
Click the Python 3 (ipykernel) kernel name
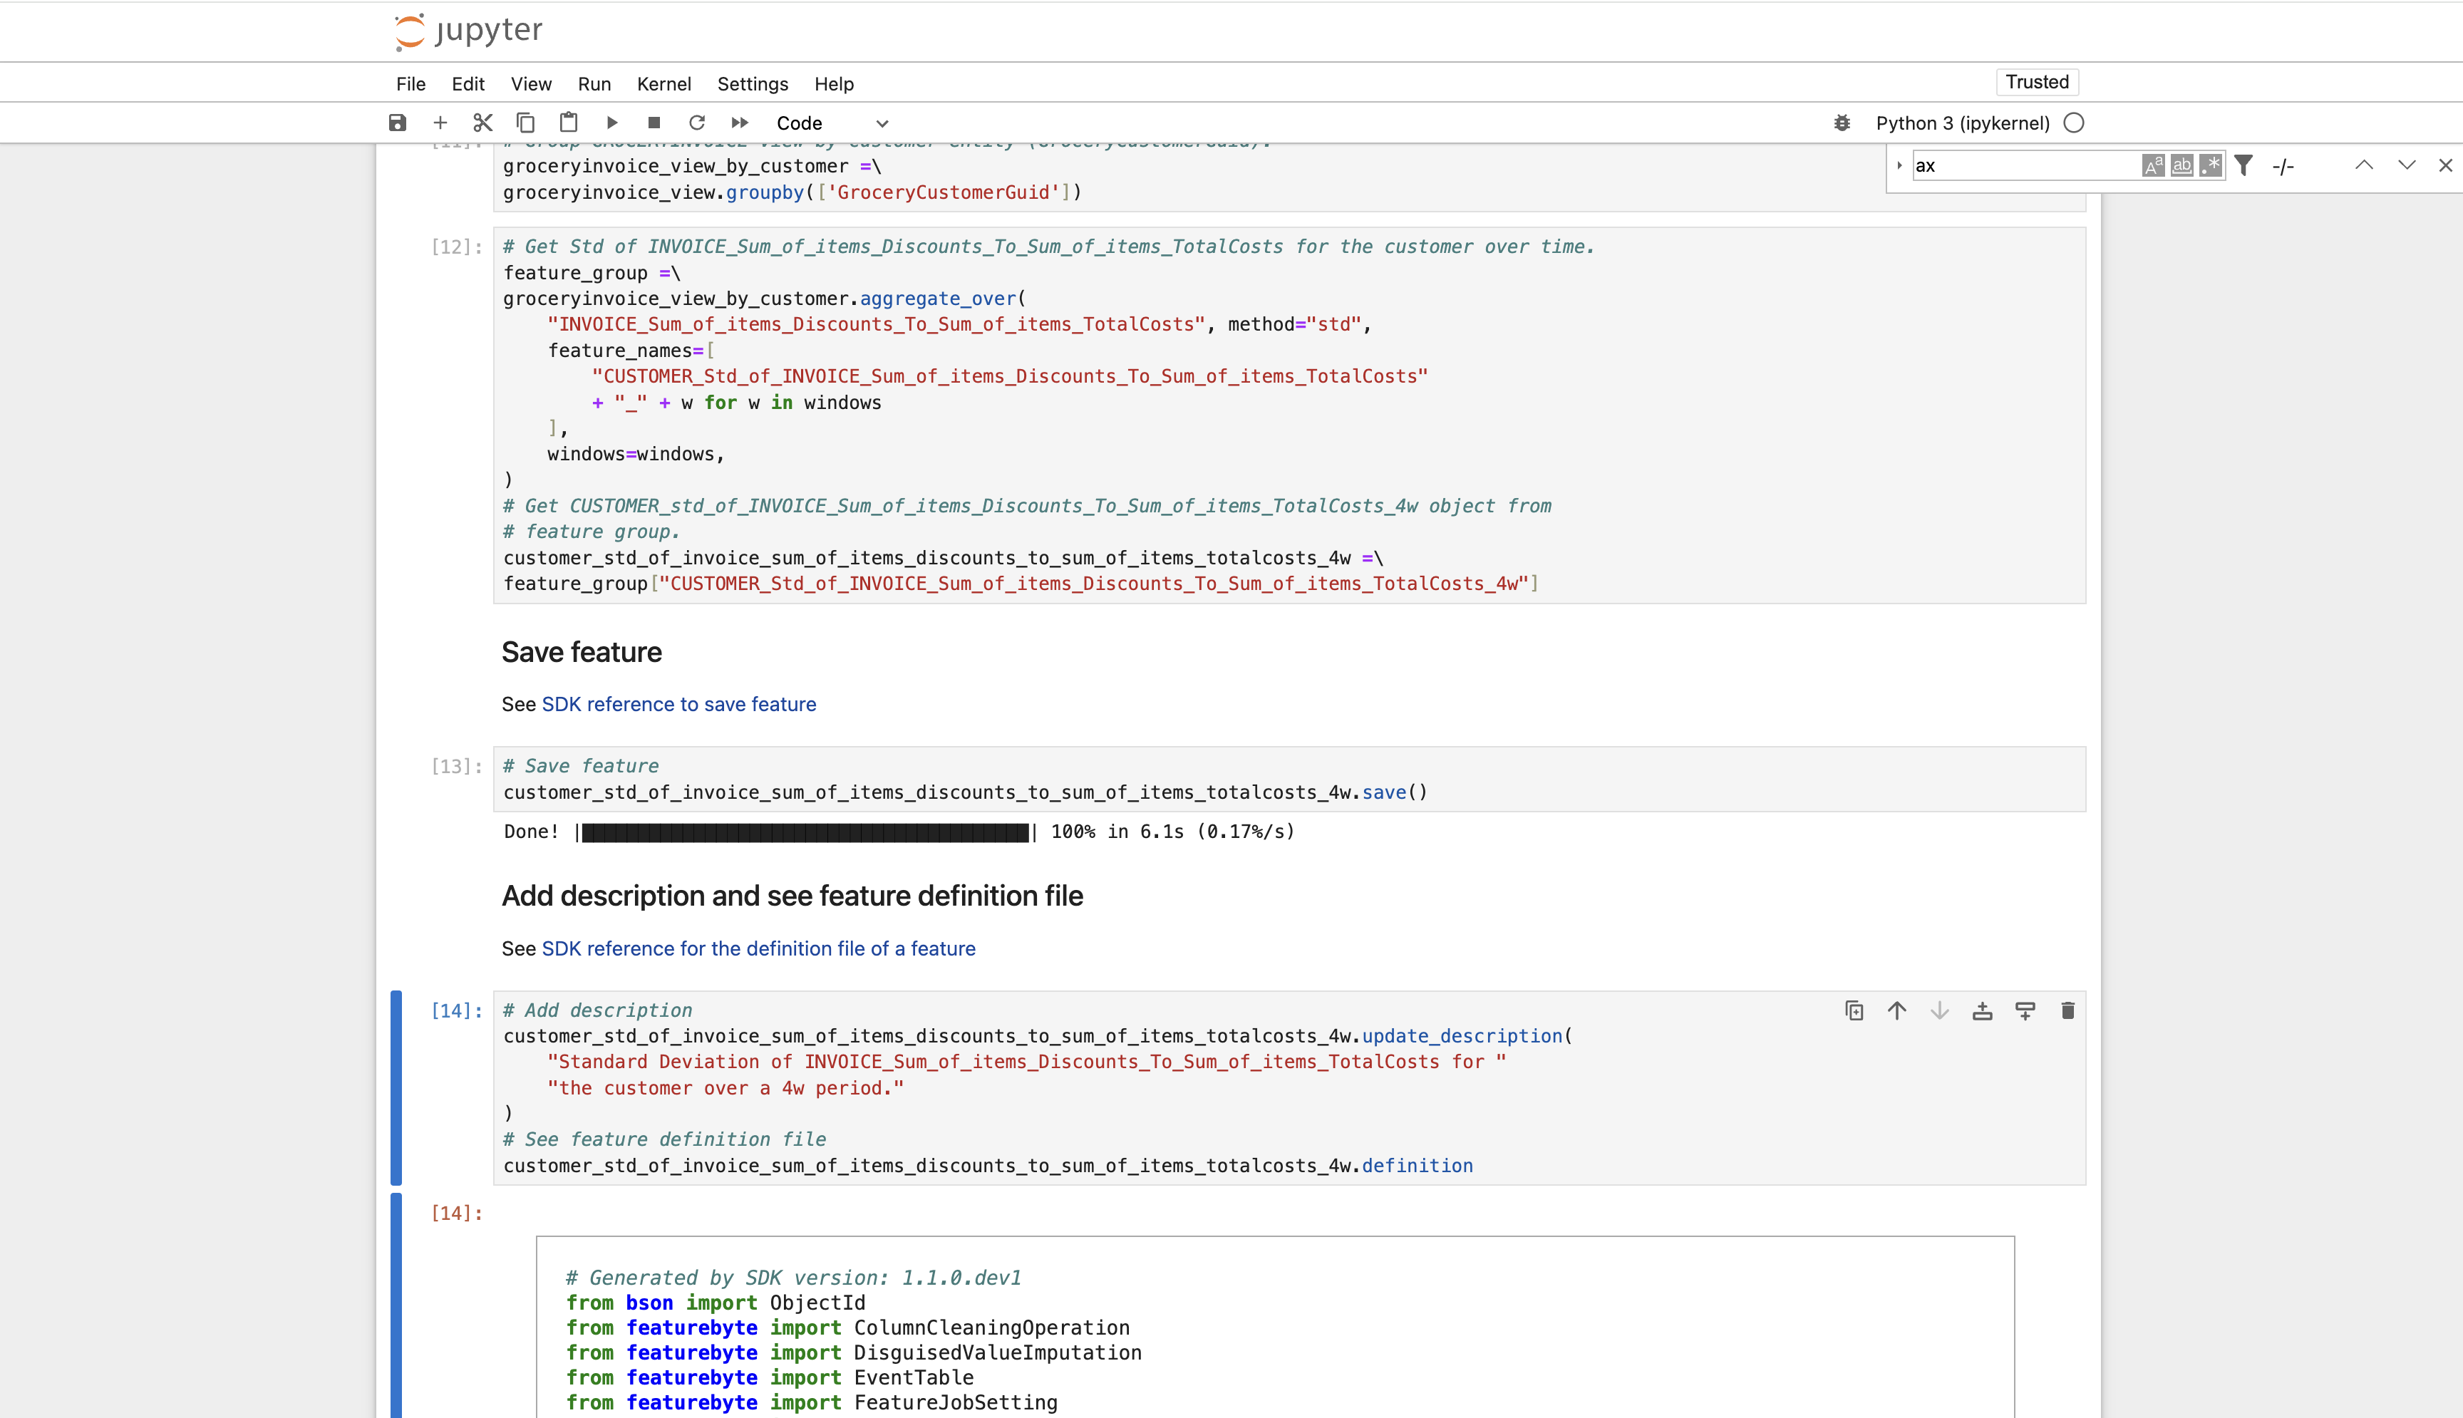(x=1963, y=123)
